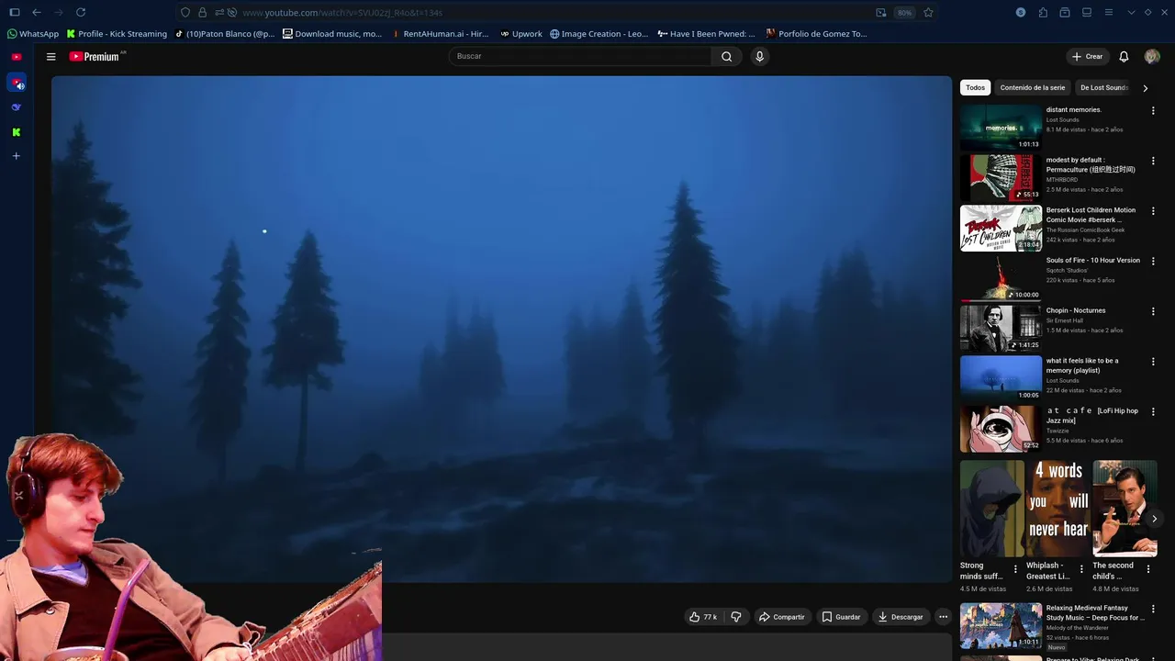This screenshot has height=661, width=1175.
Task: Open the three-dot more actions menu under the video
Action: [943, 617]
